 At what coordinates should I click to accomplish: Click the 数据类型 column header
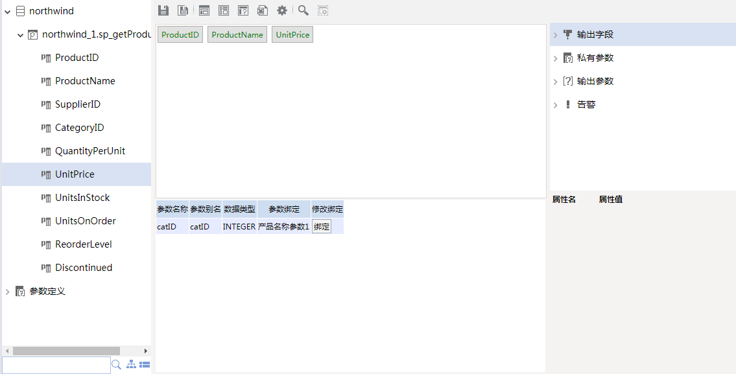239,209
